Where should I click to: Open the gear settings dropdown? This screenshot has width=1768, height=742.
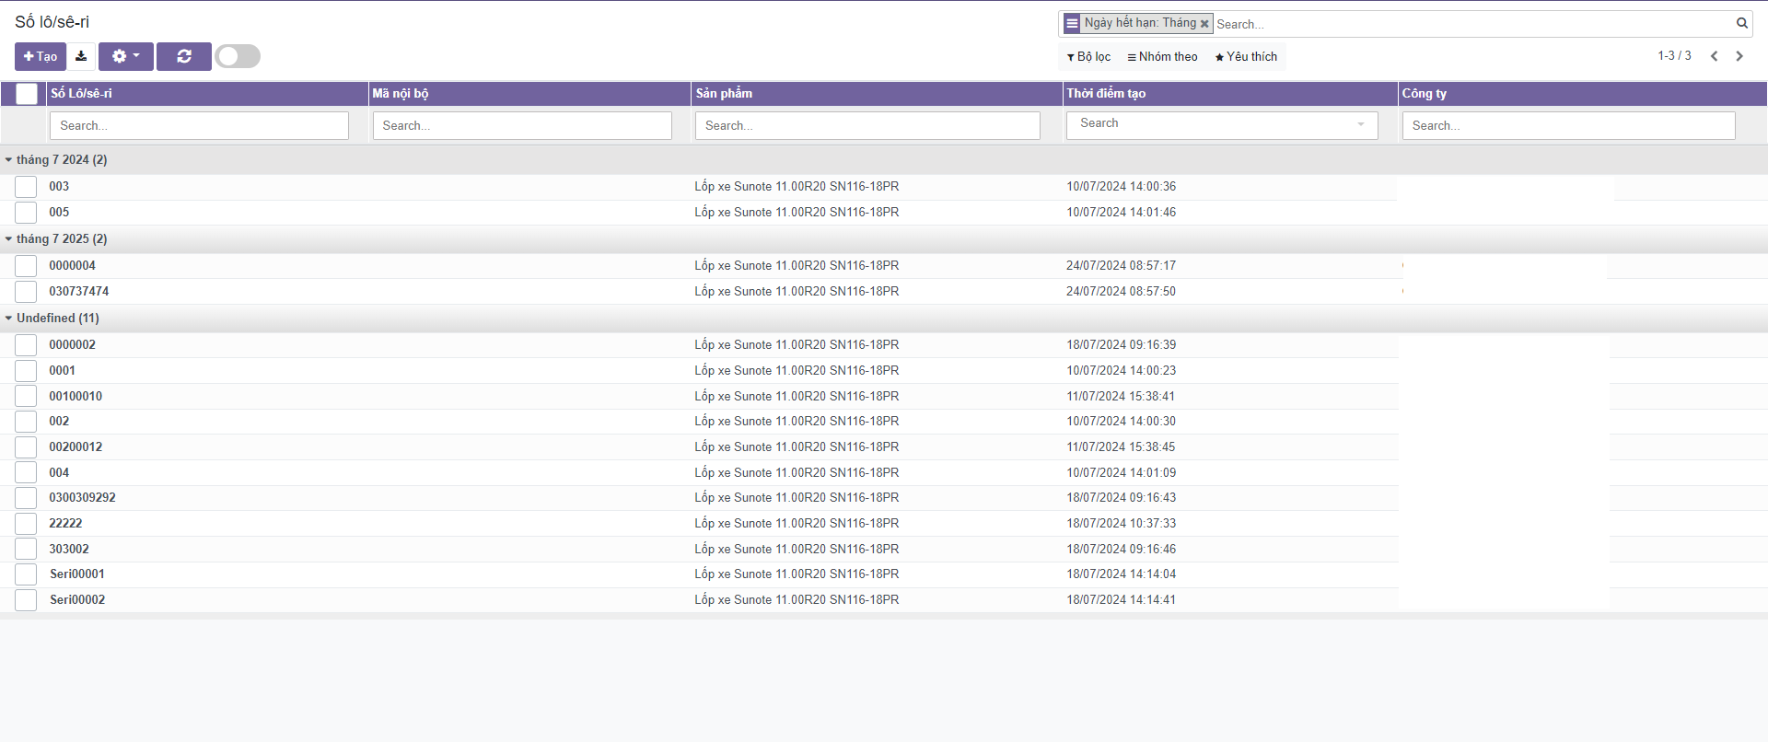[125, 56]
